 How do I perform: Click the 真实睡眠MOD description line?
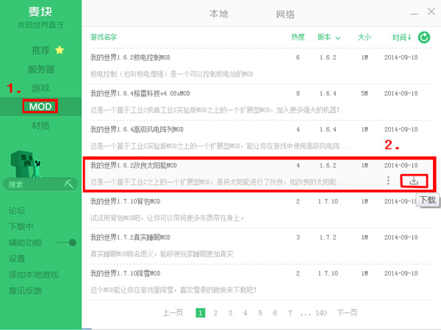tap(162, 254)
